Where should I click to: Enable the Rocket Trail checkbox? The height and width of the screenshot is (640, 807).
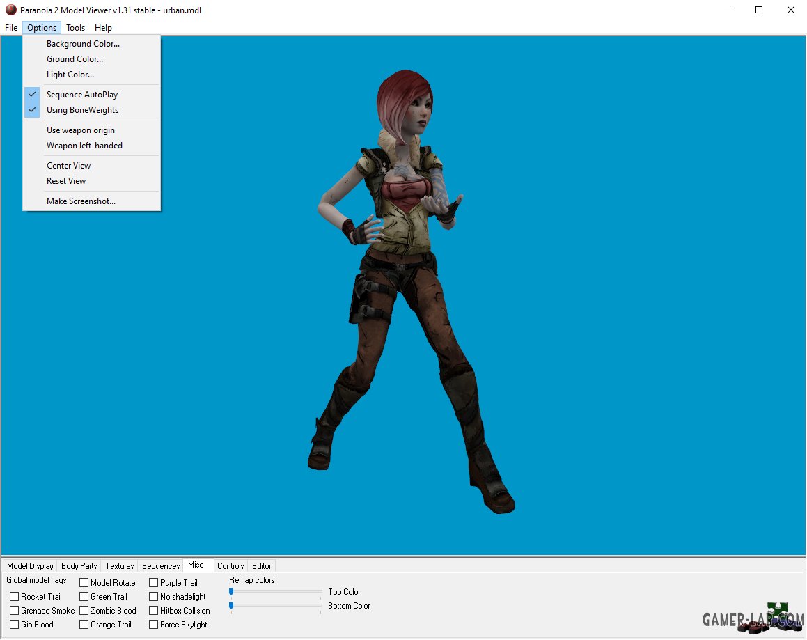coord(15,597)
